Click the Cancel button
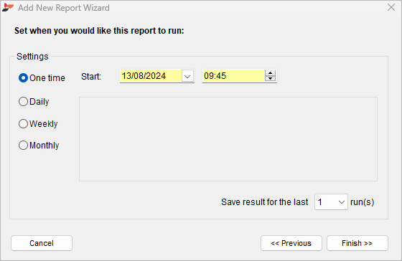The width and height of the screenshot is (402, 261). pos(42,243)
